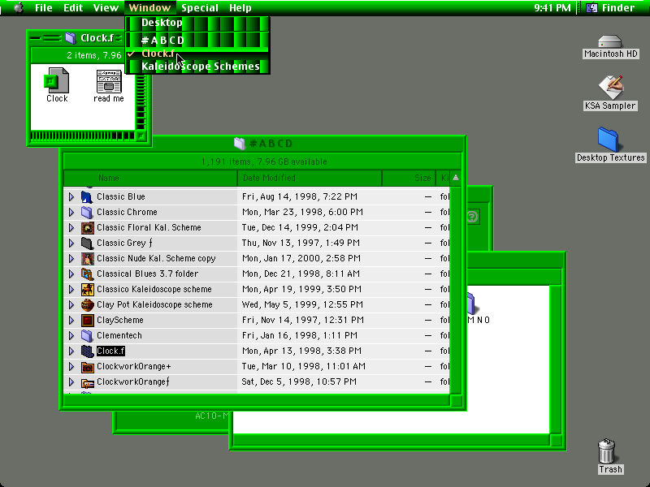Expand the Clock.f row disclosure triangle
This screenshot has width=650, height=487.
click(71, 351)
